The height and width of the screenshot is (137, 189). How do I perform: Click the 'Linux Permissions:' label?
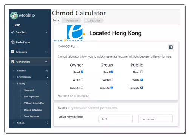pyautogui.click(x=71, y=117)
